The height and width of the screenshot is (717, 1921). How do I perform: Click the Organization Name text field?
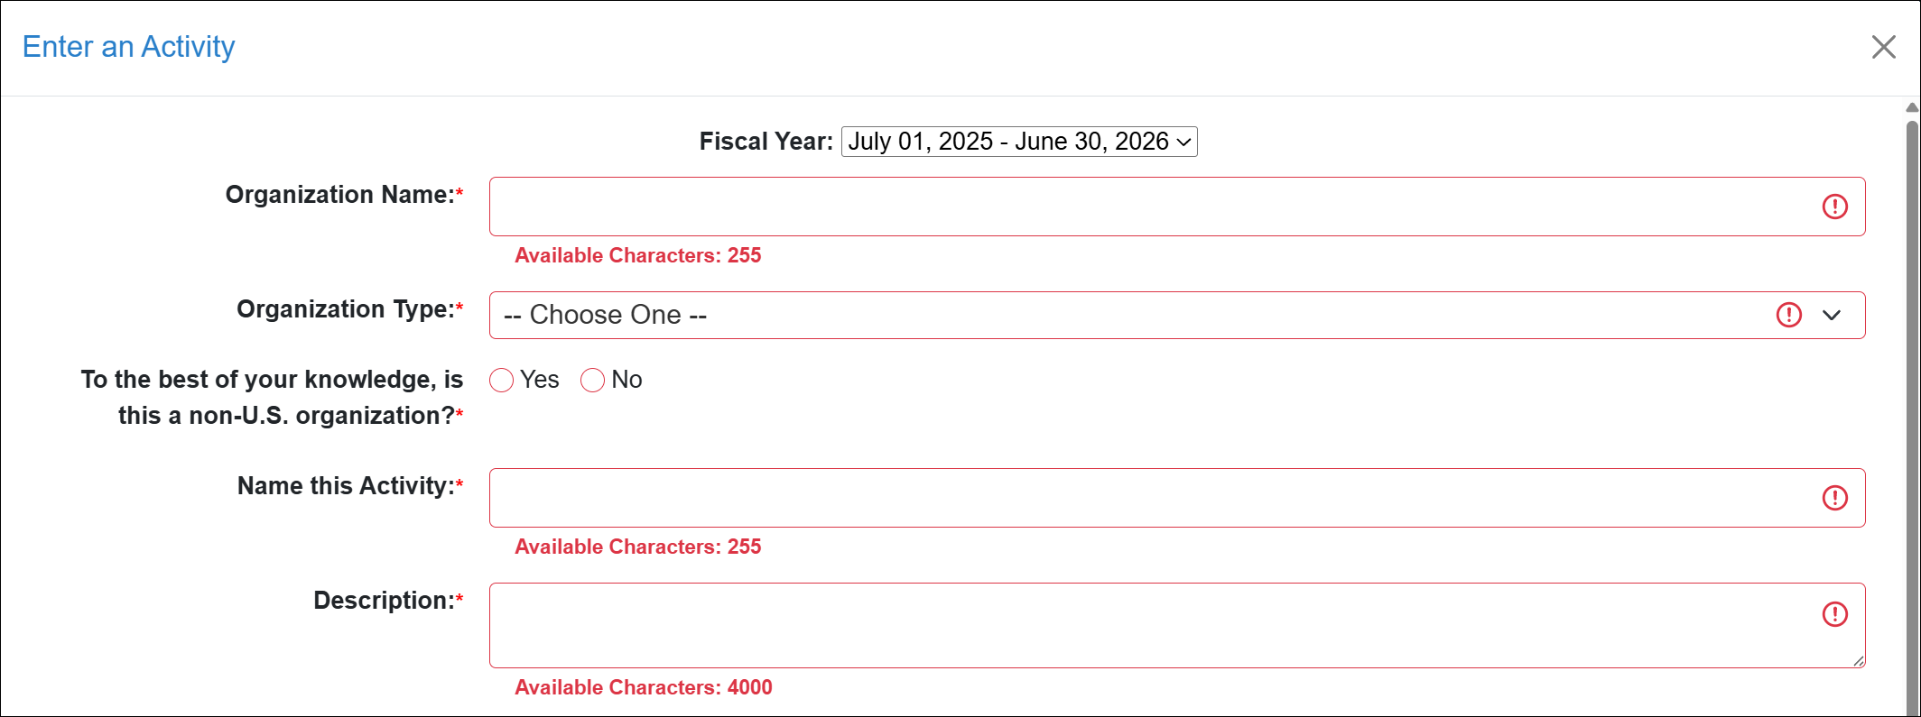[1146, 207]
